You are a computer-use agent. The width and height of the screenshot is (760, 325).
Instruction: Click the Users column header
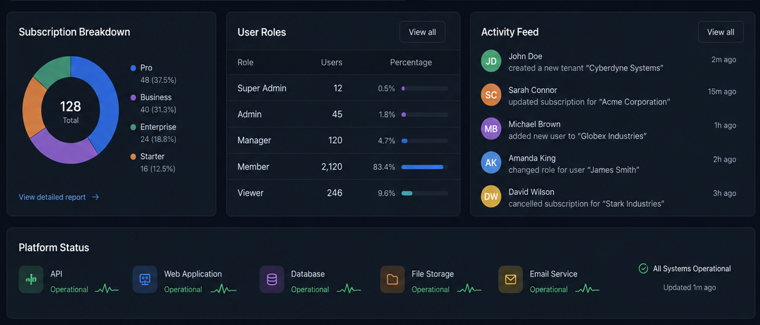point(332,62)
